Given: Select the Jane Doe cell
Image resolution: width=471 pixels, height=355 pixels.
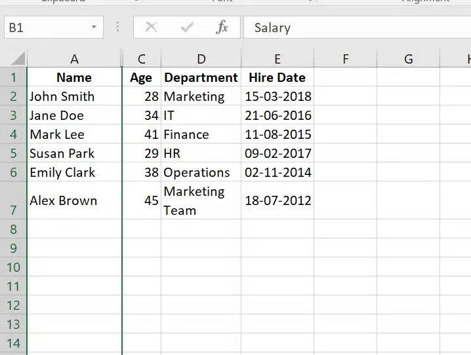Looking at the screenshot, I should click(74, 115).
